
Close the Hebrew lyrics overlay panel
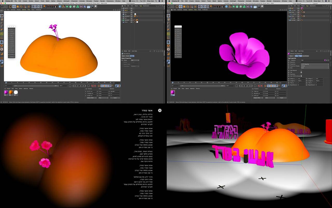160,110
